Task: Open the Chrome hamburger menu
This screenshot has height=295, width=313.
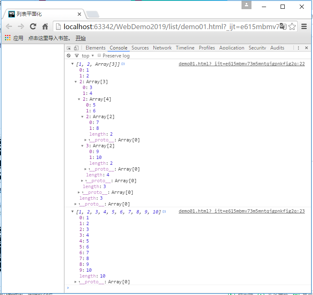Action: coord(304,26)
